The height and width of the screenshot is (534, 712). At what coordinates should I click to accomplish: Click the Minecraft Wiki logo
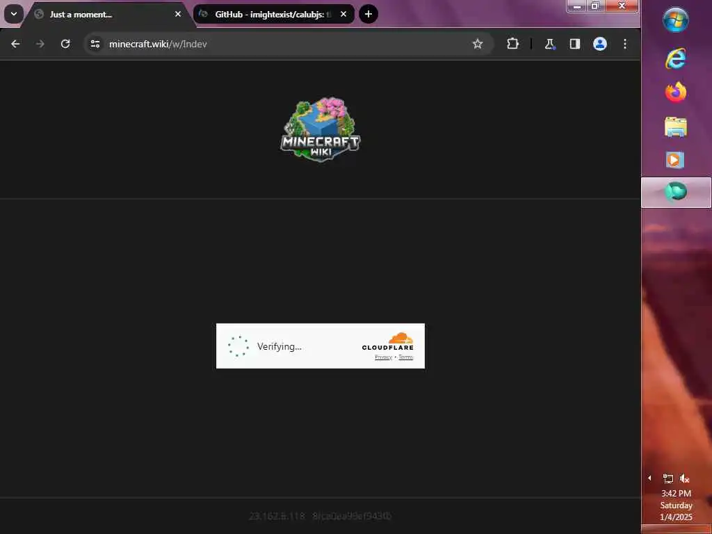(321, 129)
